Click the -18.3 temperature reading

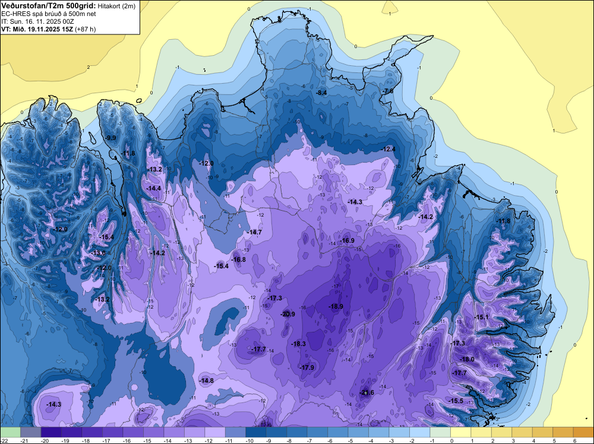click(299, 344)
